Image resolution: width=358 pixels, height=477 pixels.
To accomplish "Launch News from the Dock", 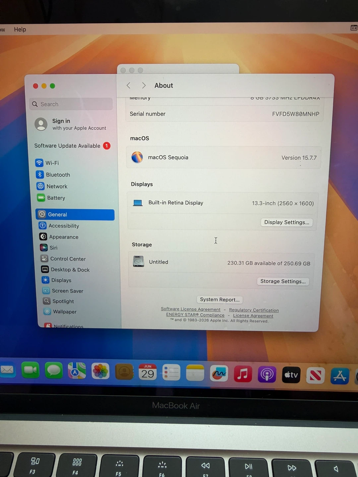I will 316,376.
